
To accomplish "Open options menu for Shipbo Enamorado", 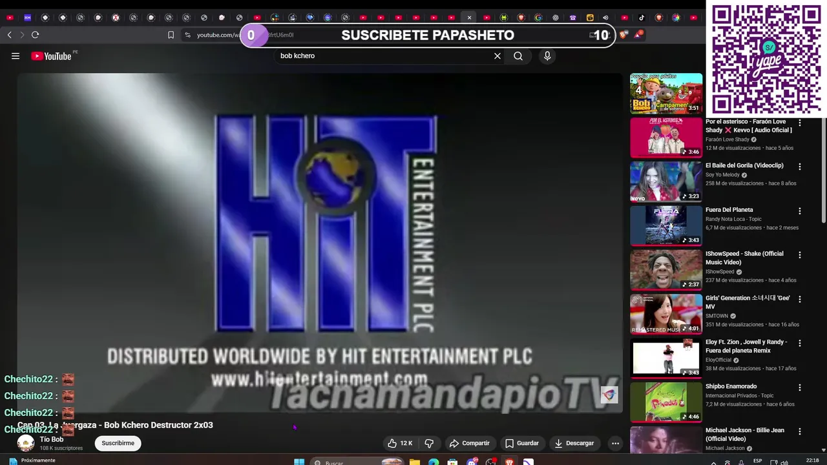I will [x=800, y=387].
